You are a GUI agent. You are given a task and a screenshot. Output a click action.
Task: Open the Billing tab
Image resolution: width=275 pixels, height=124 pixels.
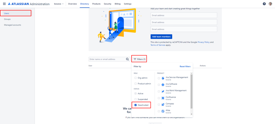(118, 4)
